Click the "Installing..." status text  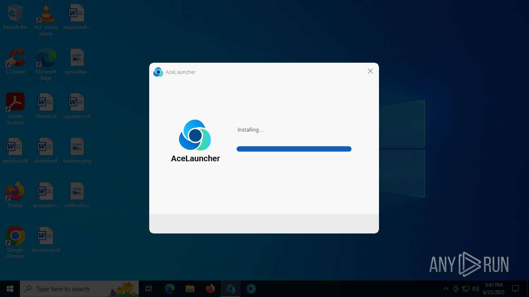click(250, 130)
